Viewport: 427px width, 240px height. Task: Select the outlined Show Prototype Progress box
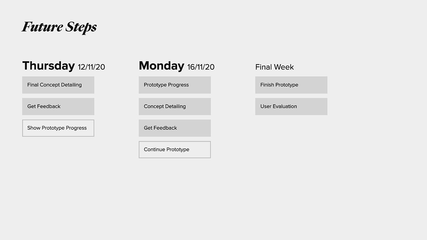(58, 128)
